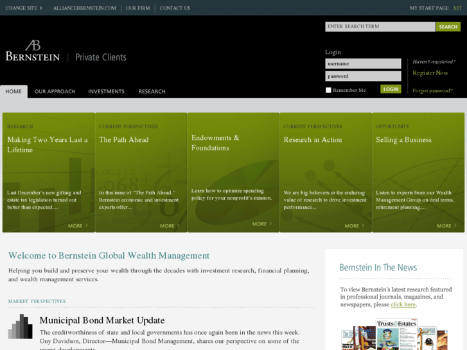Open Selling a Business card title

[x=403, y=140]
